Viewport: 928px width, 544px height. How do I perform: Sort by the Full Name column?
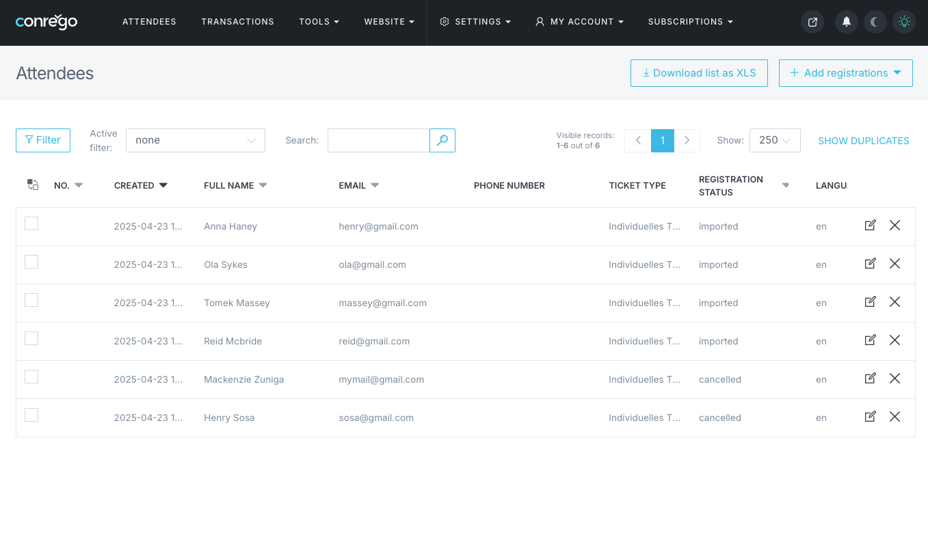pos(235,185)
